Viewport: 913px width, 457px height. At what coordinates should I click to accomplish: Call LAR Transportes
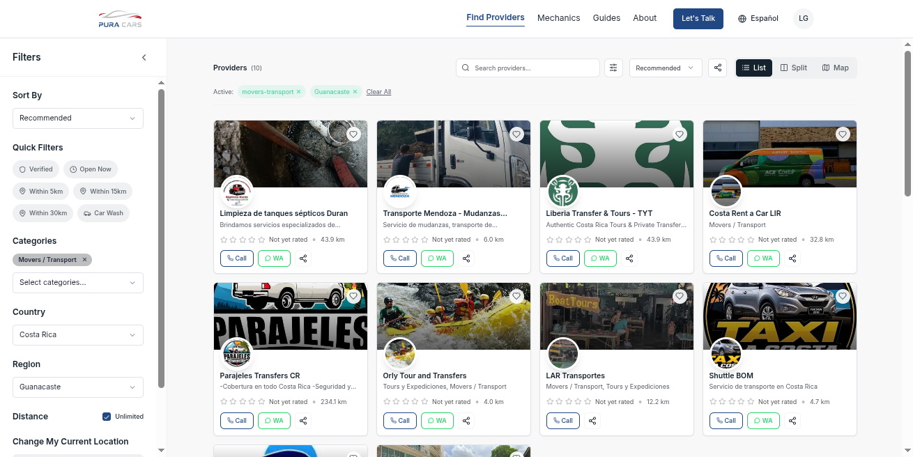563,421
